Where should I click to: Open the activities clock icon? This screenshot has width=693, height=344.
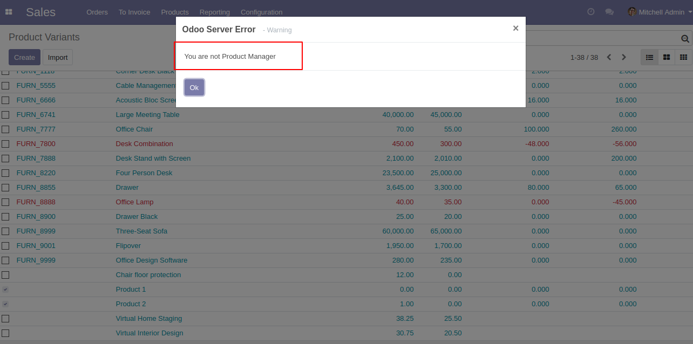coord(591,11)
